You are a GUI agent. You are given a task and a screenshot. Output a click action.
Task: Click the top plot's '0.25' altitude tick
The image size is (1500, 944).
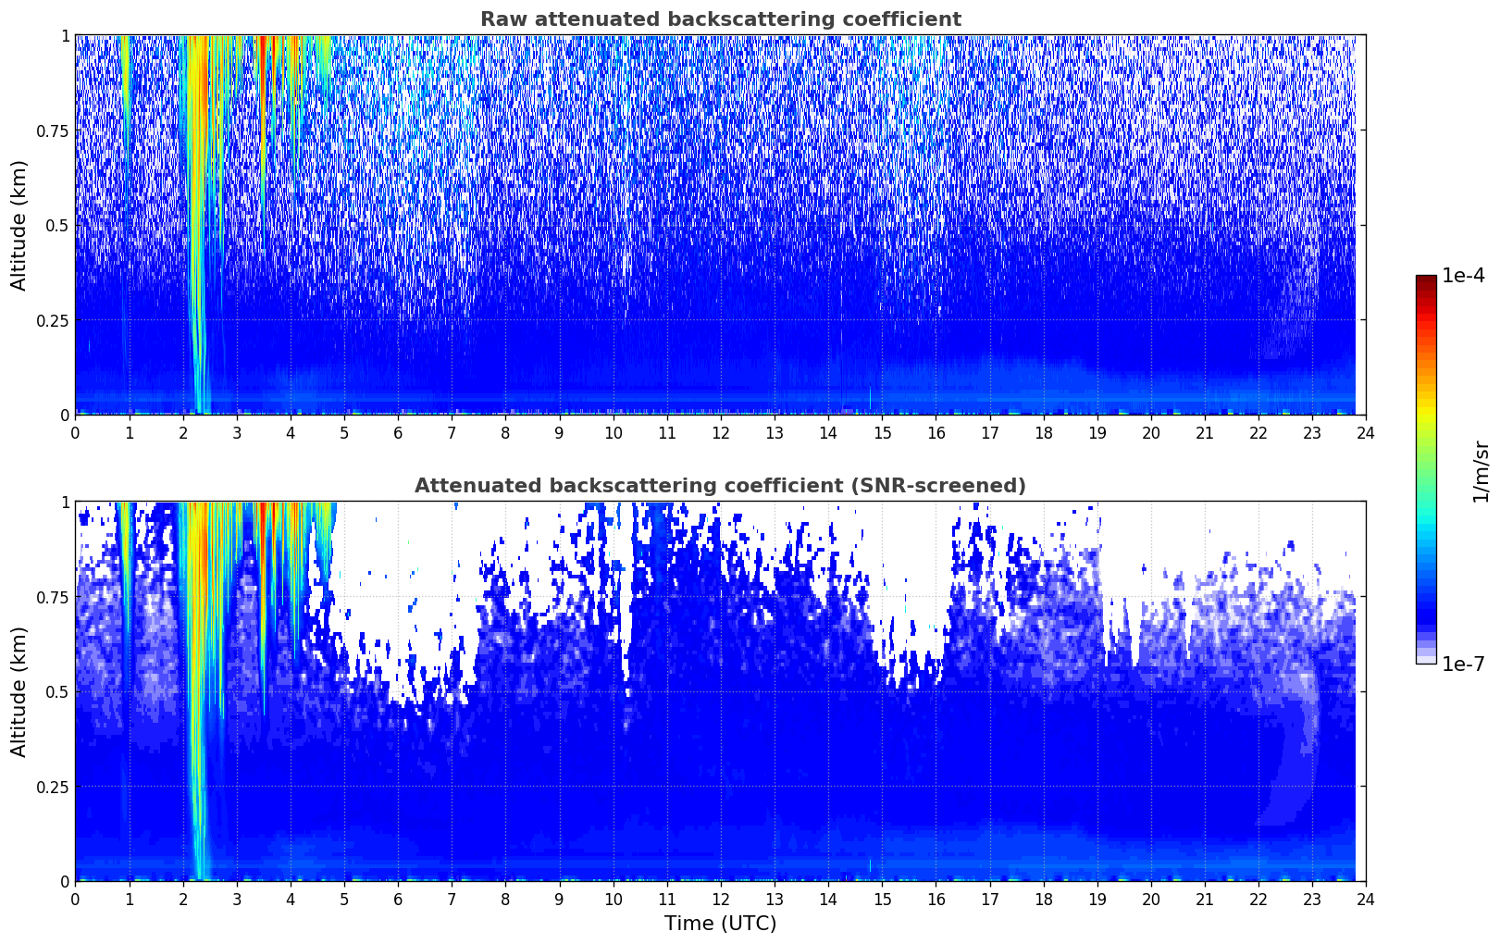[x=53, y=320]
